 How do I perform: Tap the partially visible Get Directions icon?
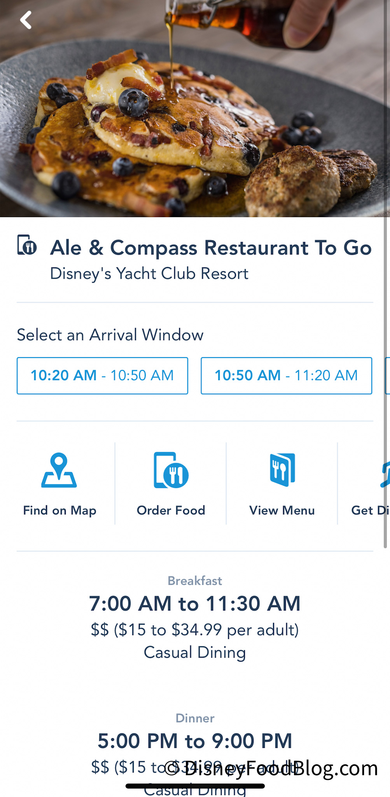click(385, 474)
